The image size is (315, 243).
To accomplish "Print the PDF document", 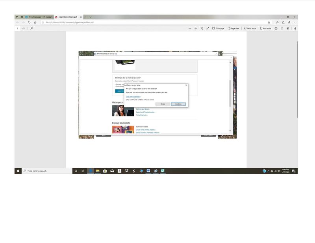I will point(276,28).
